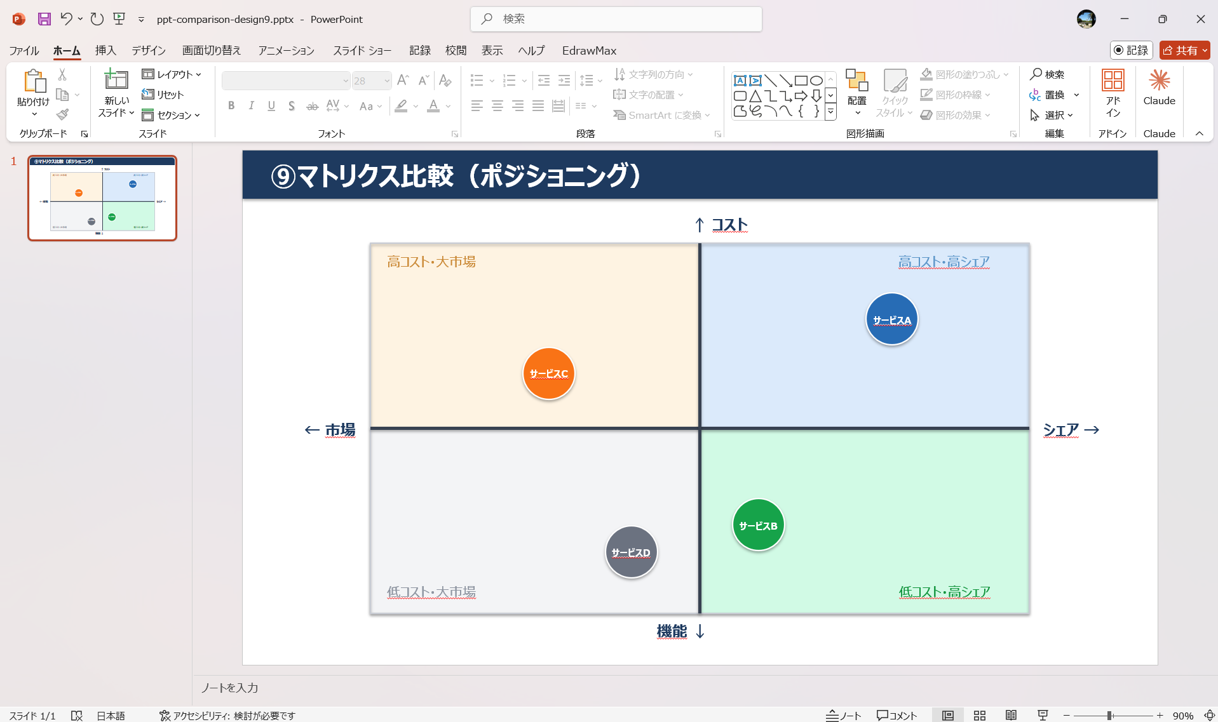Align text left icon
The height and width of the screenshot is (722, 1218).
tap(477, 106)
